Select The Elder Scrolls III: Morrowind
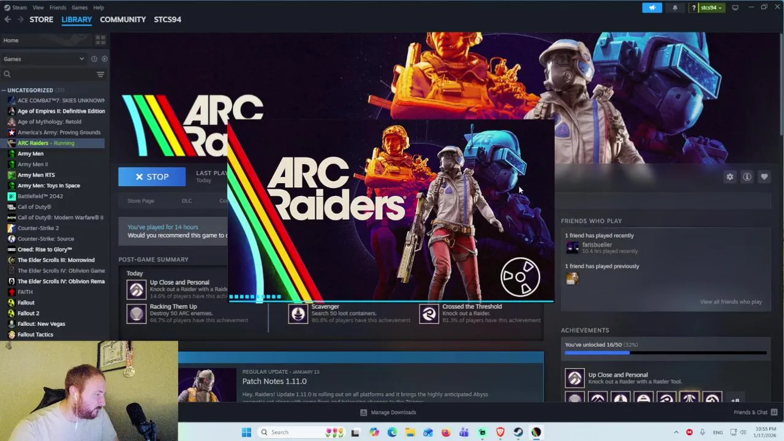The image size is (784, 441). click(x=56, y=260)
